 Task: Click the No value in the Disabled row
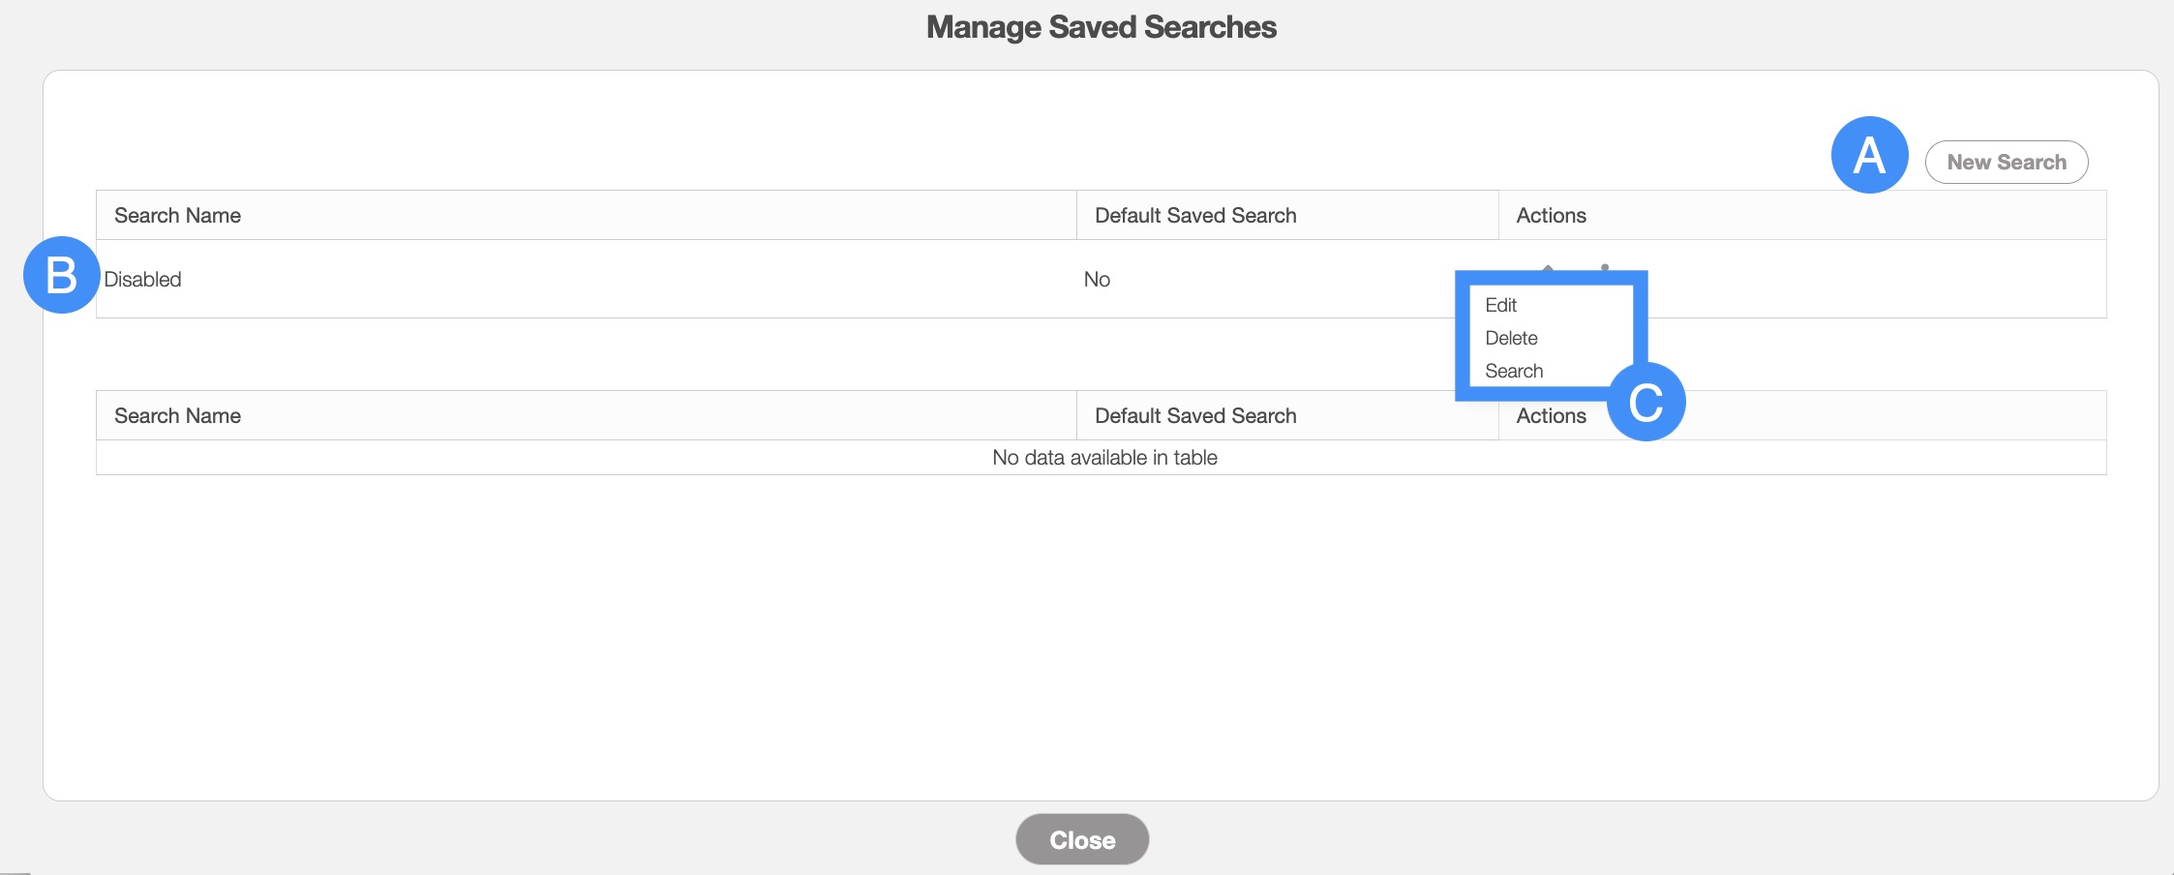(1097, 280)
